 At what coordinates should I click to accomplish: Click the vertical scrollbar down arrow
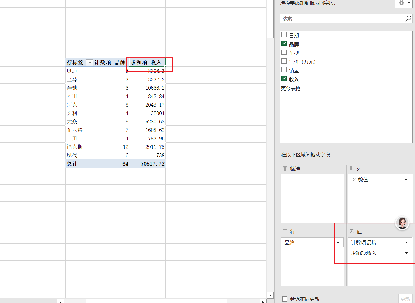pyautogui.click(x=270, y=295)
